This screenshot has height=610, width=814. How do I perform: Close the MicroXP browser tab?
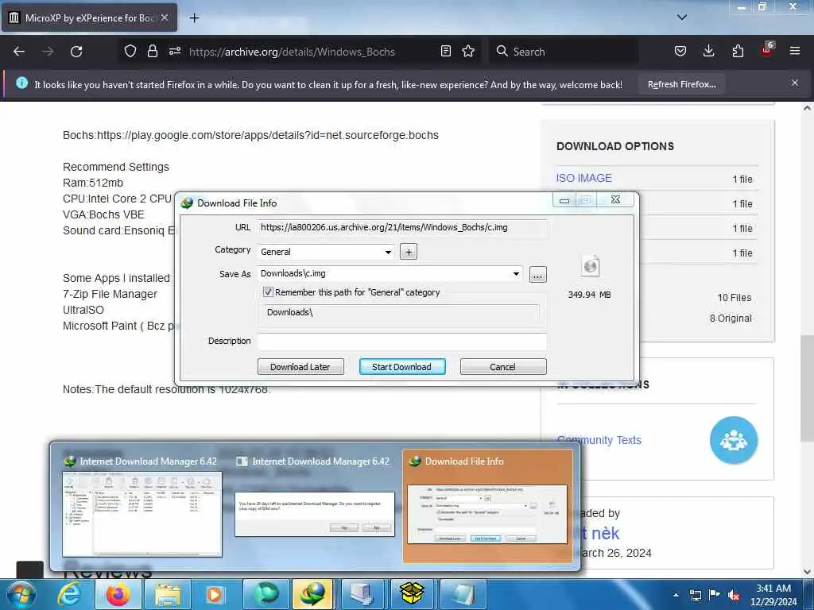click(165, 17)
